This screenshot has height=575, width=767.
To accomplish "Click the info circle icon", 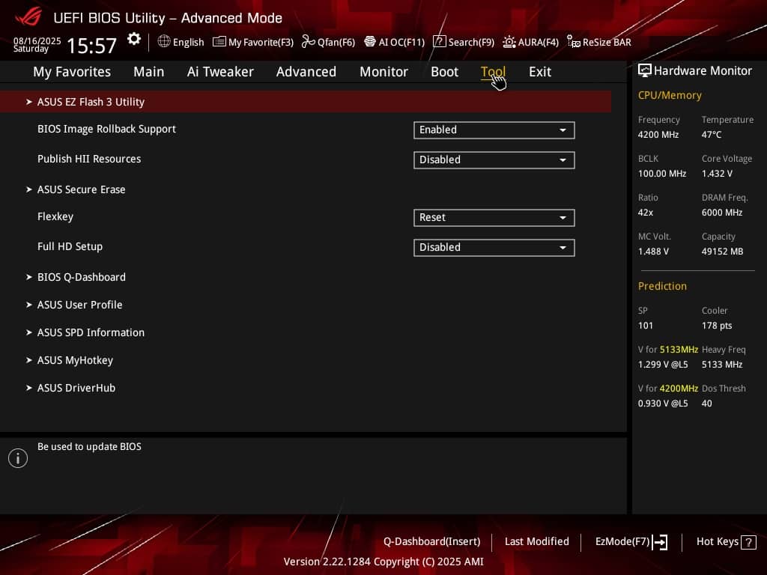I will tap(18, 458).
